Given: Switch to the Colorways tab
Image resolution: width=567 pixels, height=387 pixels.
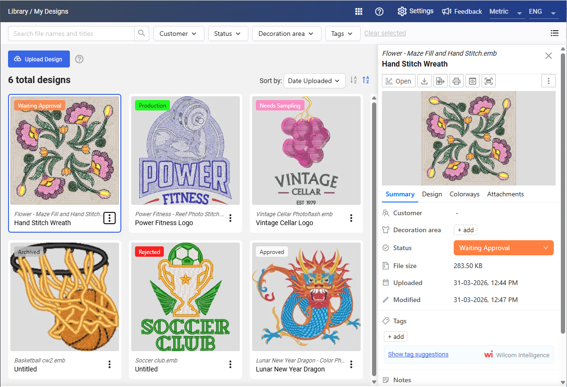Looking at the screenshot, I should pos(464,194).
